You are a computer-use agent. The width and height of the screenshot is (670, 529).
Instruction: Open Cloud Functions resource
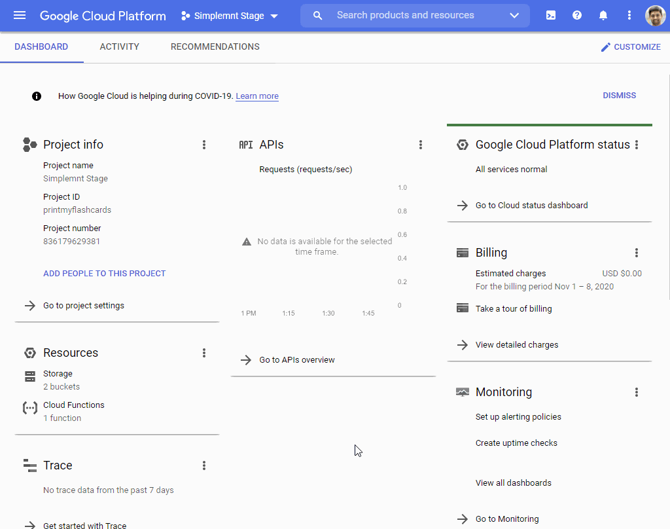73,411
